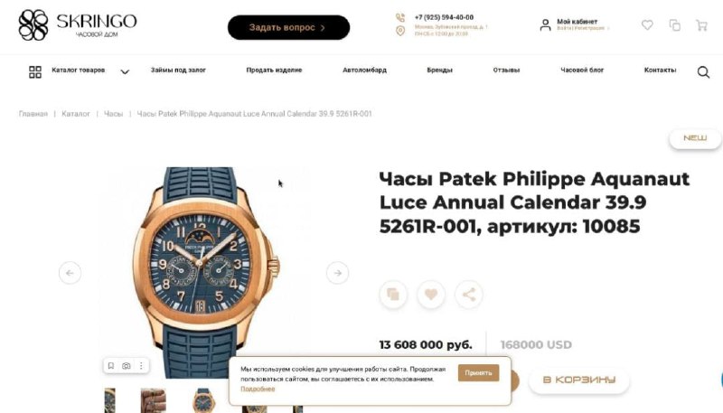Viewport: 723px width, 413px height.
Task: Add watch to comparison with round copy button
Action: [393, 294]
